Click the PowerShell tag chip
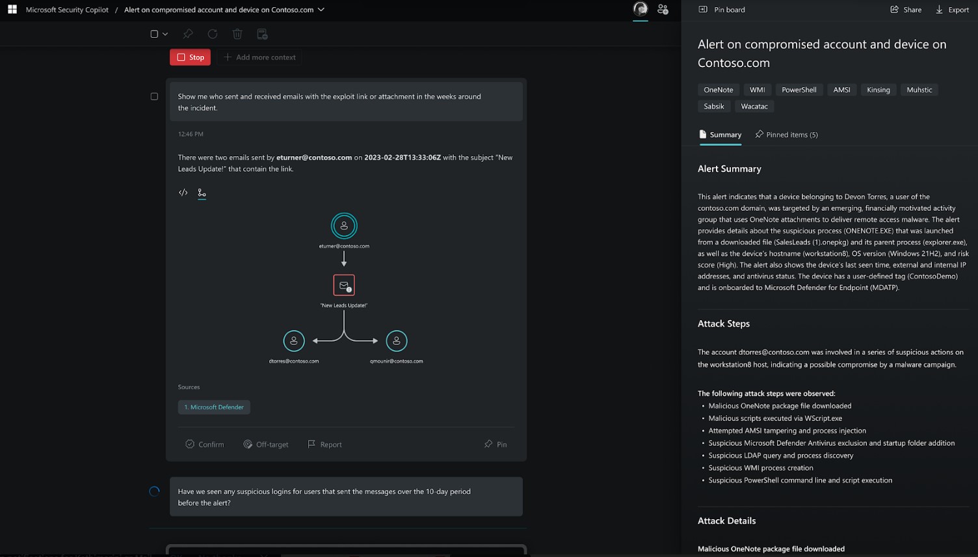Viewport: 978px width, 557px height. point(799,90)
